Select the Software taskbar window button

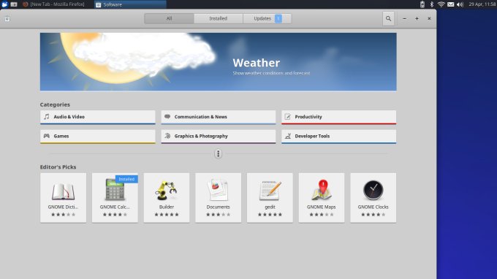point(130,4)
